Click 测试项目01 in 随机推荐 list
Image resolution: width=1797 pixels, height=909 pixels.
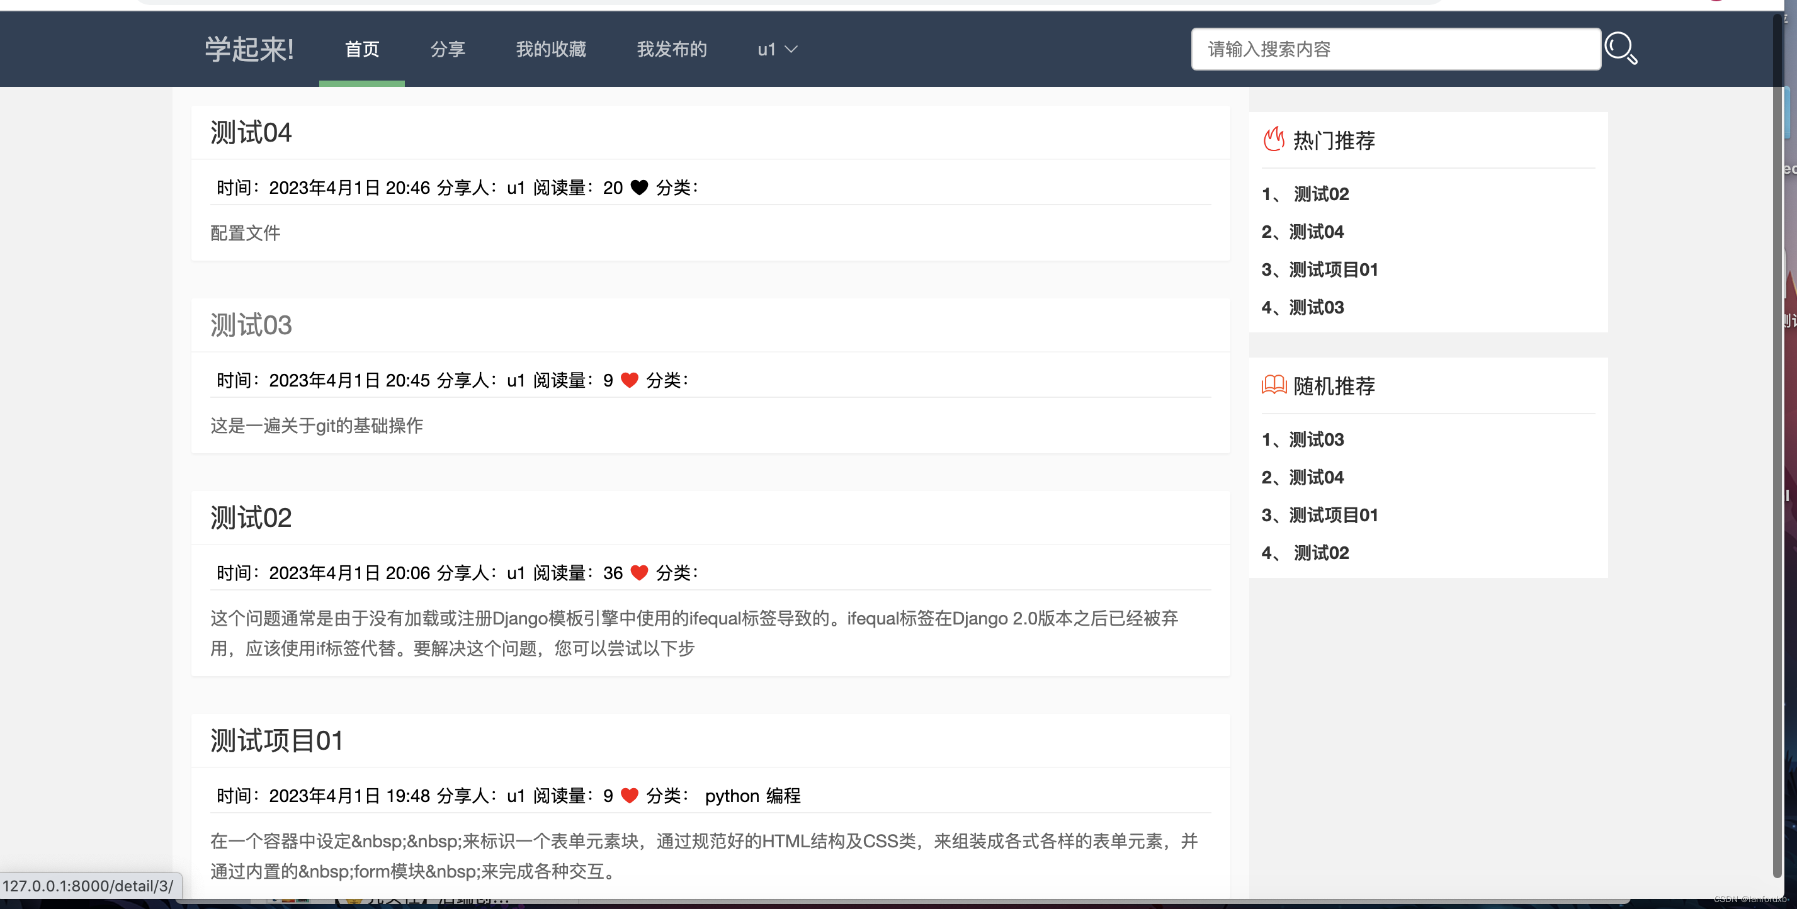[1333, 515]
